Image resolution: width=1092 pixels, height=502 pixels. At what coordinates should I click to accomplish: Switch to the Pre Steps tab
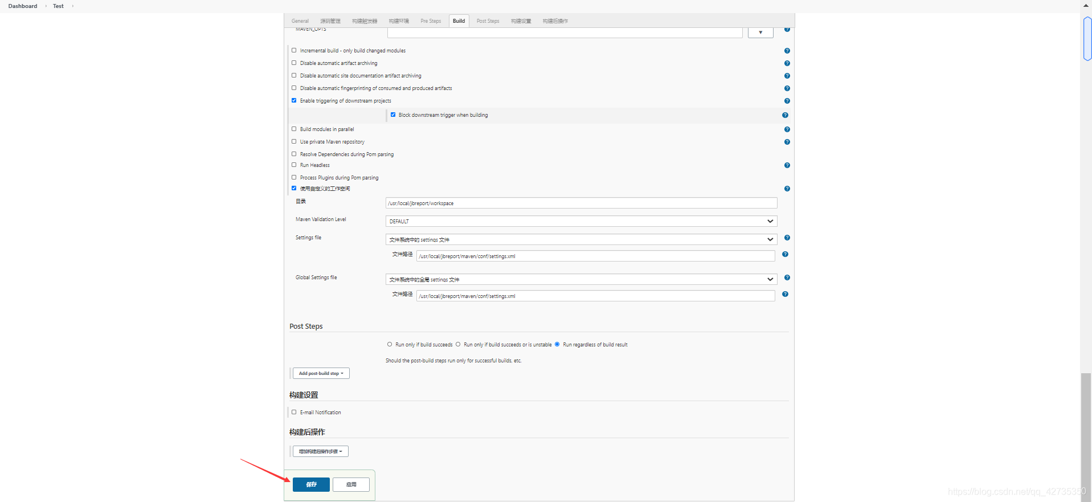[x=431, y=21]
